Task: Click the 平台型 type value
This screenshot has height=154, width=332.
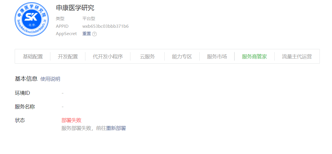Action: (x=89, y=19)
